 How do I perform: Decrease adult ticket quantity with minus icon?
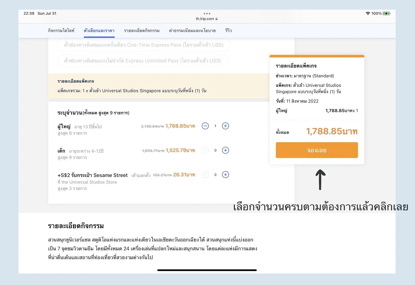click(205, 126)
